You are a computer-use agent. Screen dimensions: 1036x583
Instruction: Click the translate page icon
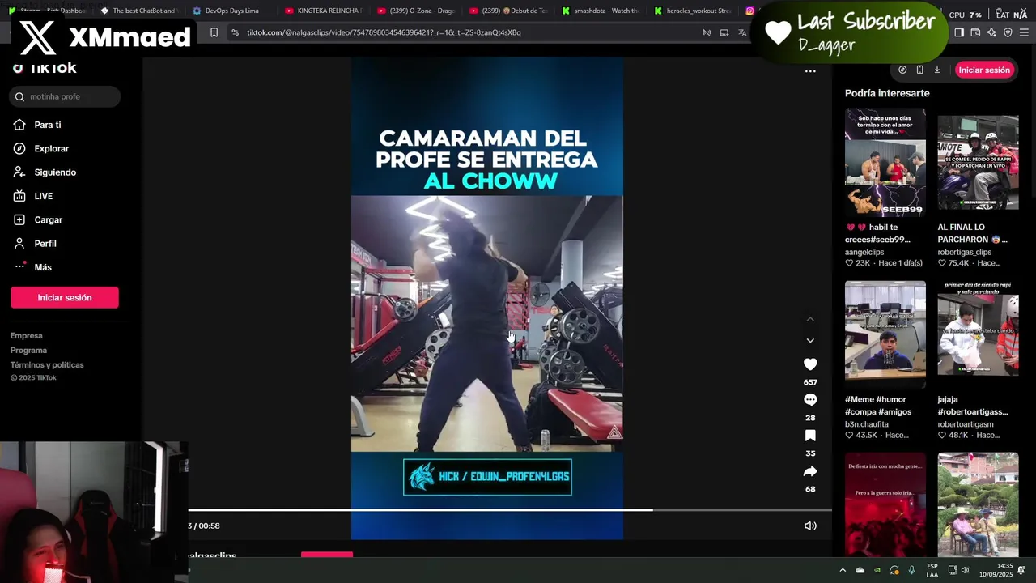coord(742,32)
